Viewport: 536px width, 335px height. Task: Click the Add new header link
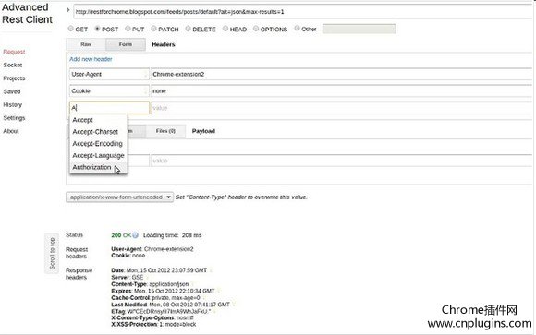[x=91, y=59]
